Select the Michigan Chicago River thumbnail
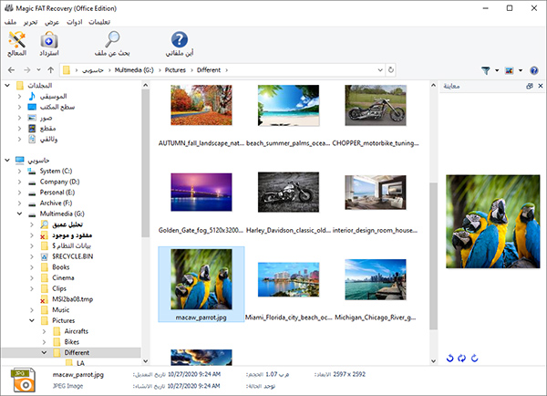This screenshot has height=396, width=547. click(376, 280)
